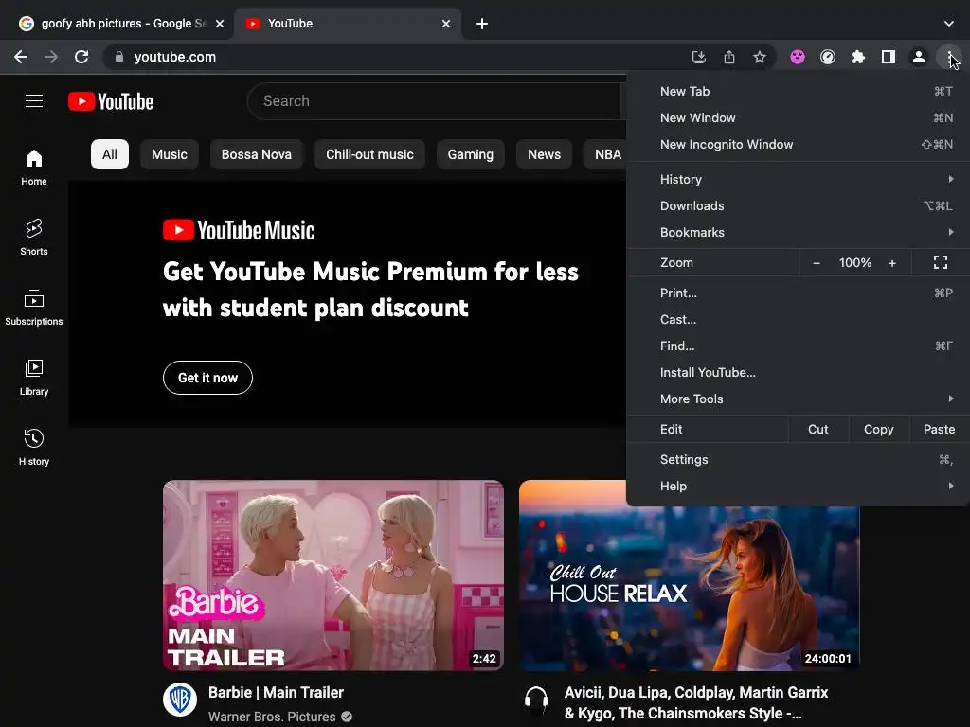Click the YouTube search field

[x=434, y=100]
